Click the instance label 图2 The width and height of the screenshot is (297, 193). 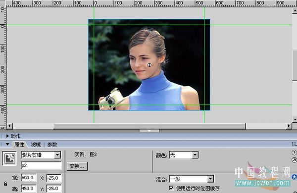[93, 154]
